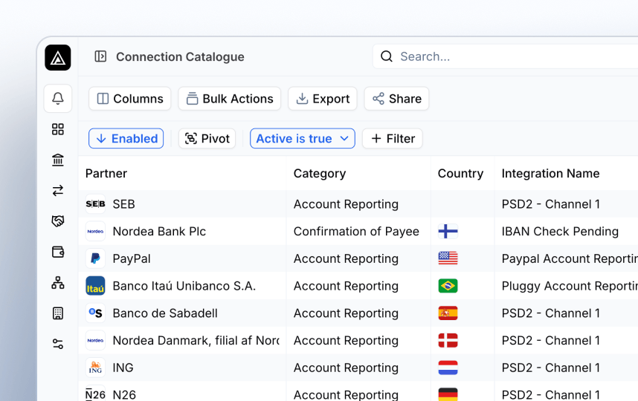Viewport: 638px width, 401px height.
Task: Expand the Active is true filter dropdown
Action: [x=303, y=139]
